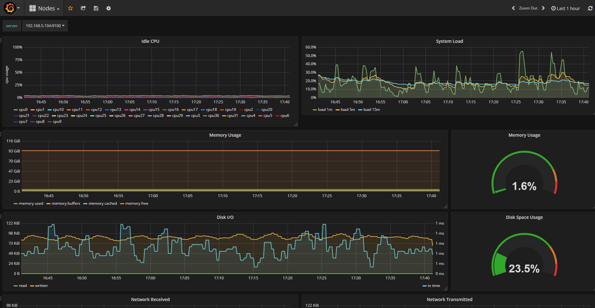Image resolution: width=595 pixels, height=308 pixels.
Task: Click the 1.6% memory gauge value
Action: (x=524, y=186)
